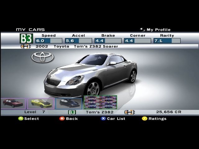Click the 'Accel' stat label
Viewport: 199px width, 149px height.
coord(78,36)
